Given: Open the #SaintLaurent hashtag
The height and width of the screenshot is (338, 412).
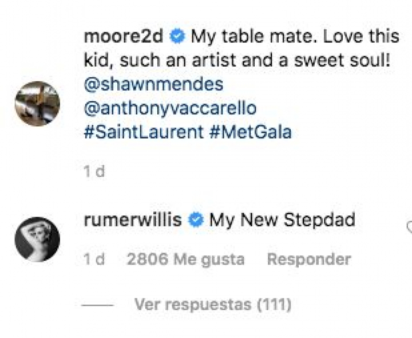Looking at the screenshot, I should point(144,132).
